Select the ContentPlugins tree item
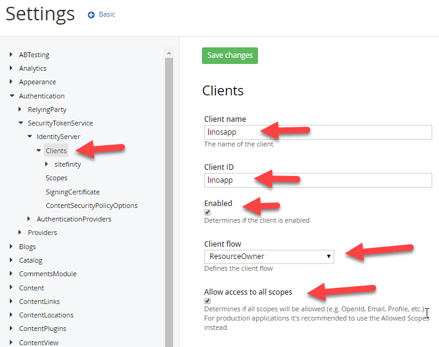This screenshot has width=439, height=347. point(42,329)
